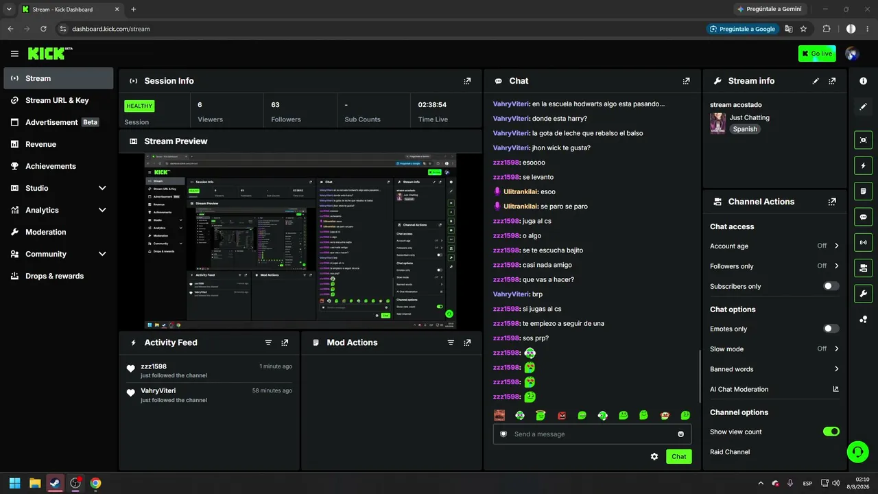Screen dimensions: 878x494
Task: Toggle Subscribers only chat mode
Action: tap(831, 286)
